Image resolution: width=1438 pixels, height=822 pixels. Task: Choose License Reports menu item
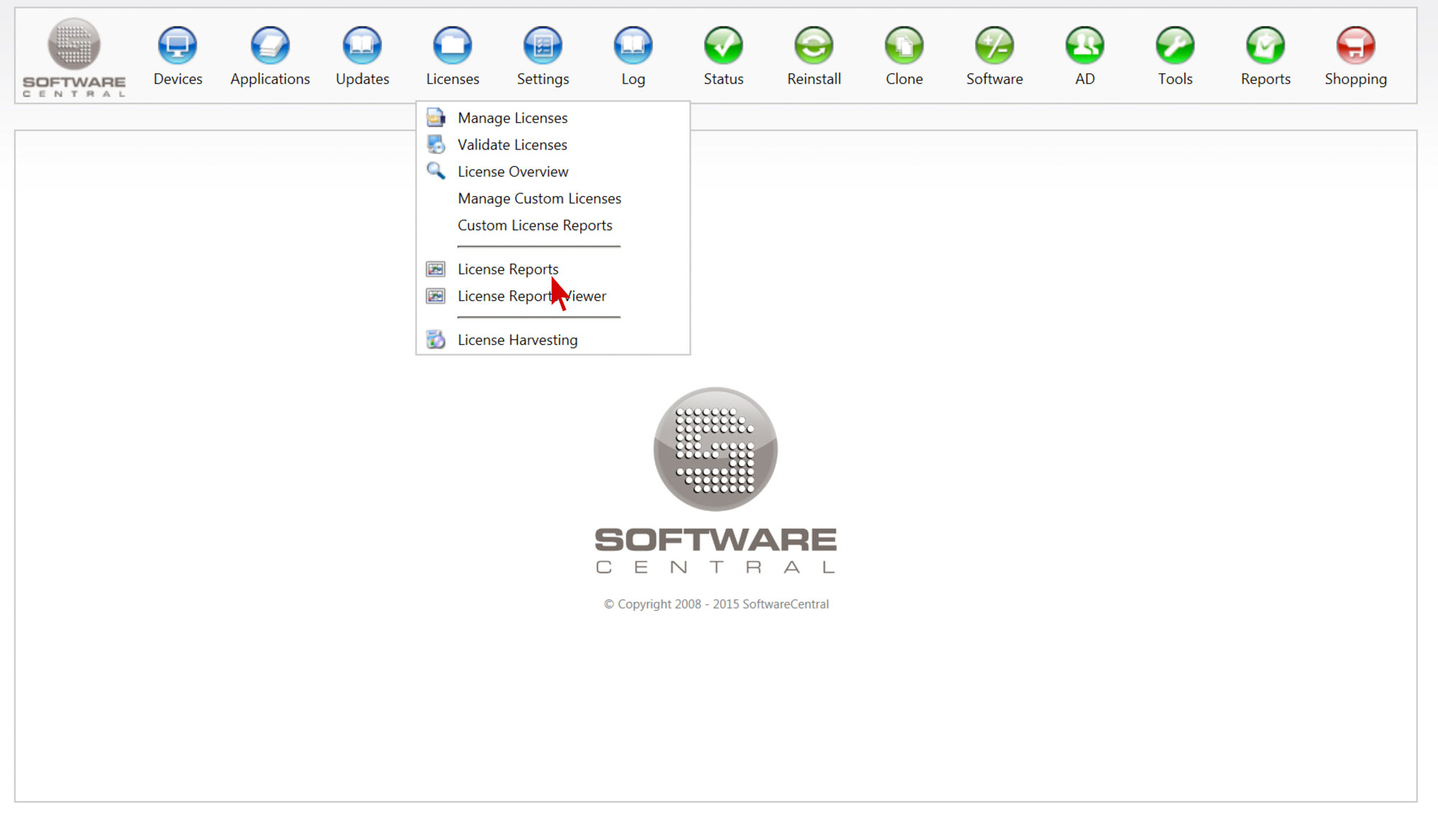point(508,269)
